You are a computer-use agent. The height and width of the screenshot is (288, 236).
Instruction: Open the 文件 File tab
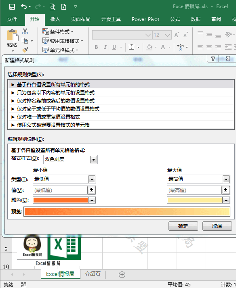point(12,19)
